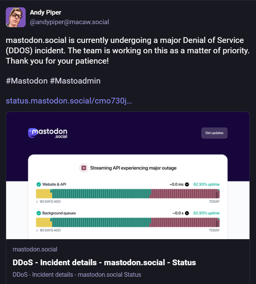
Task: Click Andy Piper's profile avatar
Action: click(x=16, y=17)
